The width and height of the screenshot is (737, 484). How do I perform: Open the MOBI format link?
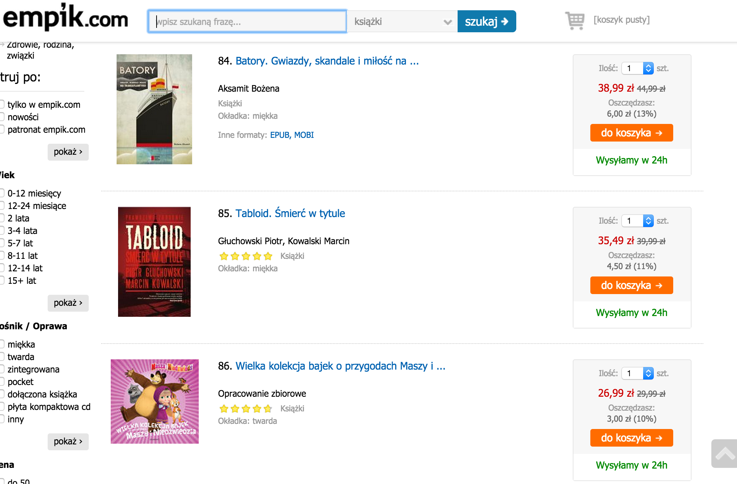[x=304, y=135]
